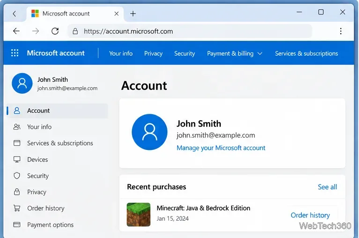The image size is (359, 238).
Task: Click the Security shield icon in sidebar
Action: (x=17, y=176)
